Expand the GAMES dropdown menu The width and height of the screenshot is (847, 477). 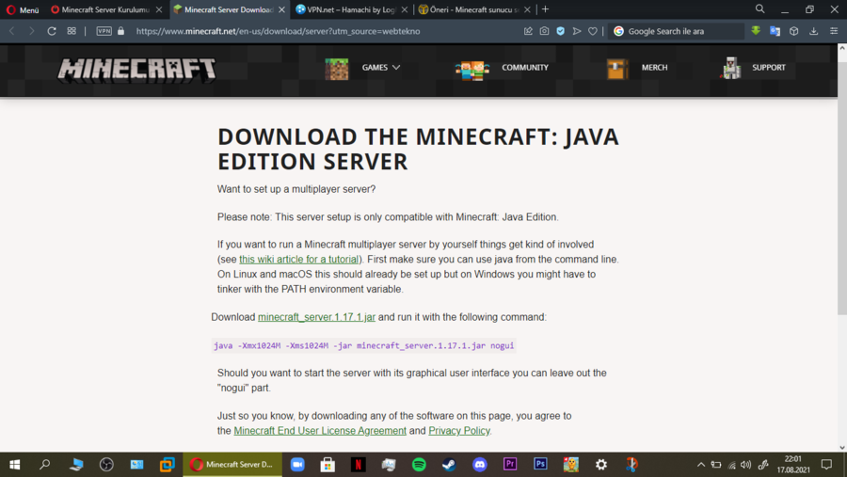pyautogui.click(x=381, y=68)
